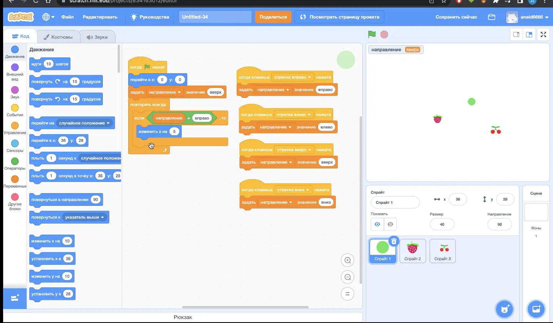This screenshot has width=553, height=323.
Task: Open the choose a sprite button
Action: tap(505, 309)
